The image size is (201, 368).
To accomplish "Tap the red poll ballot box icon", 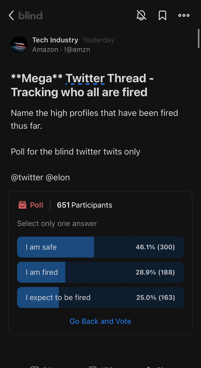I will coord(22,205).
